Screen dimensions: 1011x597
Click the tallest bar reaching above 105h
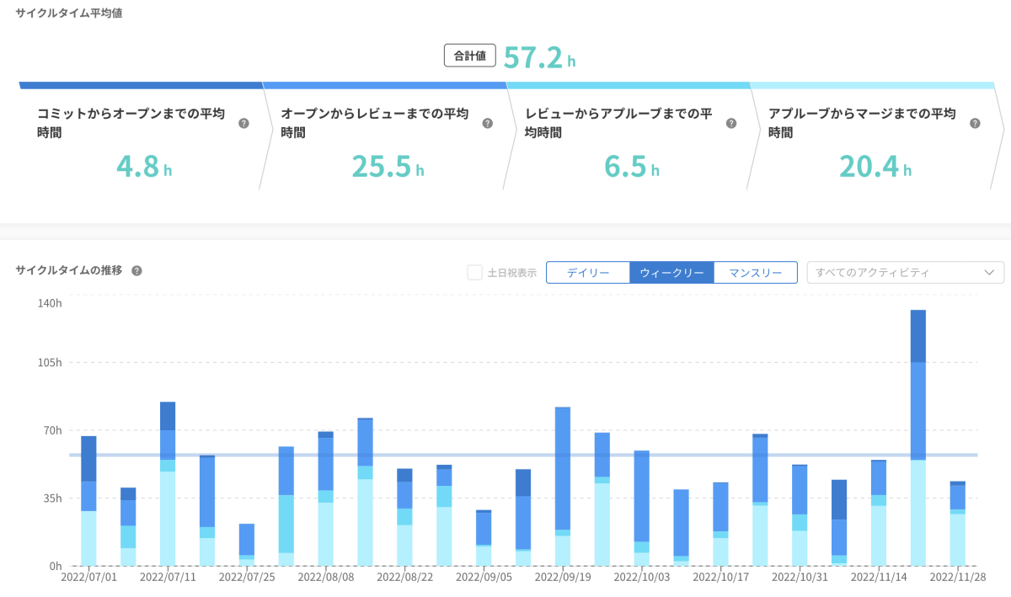click(918, 438)
